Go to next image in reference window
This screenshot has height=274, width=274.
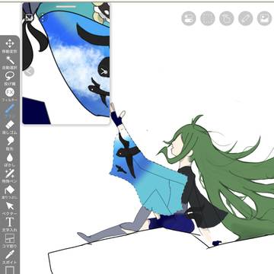pos(104,72)
